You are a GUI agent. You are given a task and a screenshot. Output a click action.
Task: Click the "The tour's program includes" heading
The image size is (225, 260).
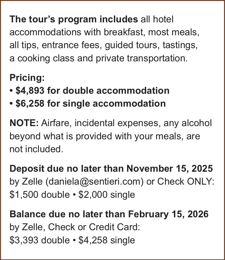(73, 19)
